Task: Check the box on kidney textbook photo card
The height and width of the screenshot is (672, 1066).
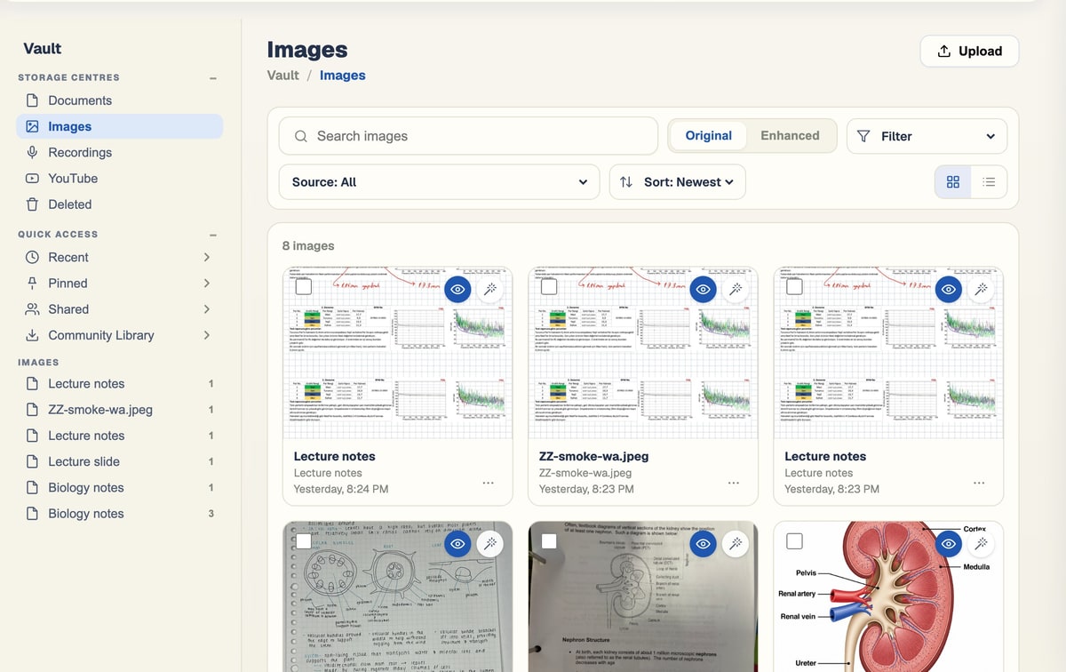Action: pos(549,541)
